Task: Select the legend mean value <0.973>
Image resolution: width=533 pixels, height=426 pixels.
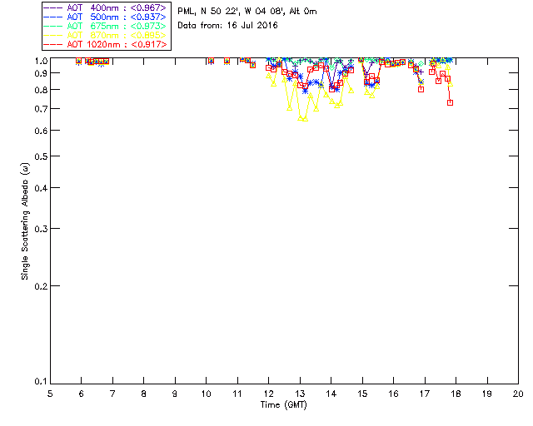Action: pyautogui.click(x=148, y=26)
